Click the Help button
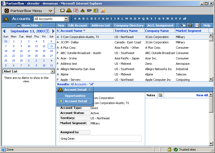The width and height of the screenshot is (215, 153). pyautogui.click(x=207, y=25)
